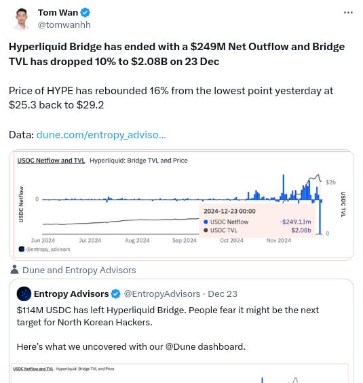This screenshot has width=363, height=383.
Task: Click the @tomwanhh handle
Action: [64, 24]
